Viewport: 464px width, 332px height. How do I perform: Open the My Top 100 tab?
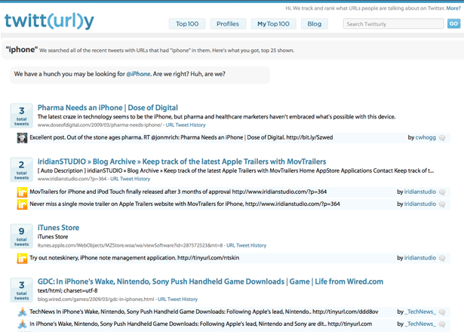tap(273, 24)
